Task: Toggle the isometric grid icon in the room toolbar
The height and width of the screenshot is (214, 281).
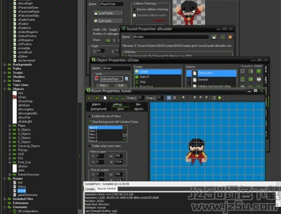Action: coord(175,98)
